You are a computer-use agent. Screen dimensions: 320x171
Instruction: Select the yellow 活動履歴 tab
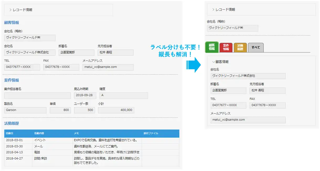[240, 48]
